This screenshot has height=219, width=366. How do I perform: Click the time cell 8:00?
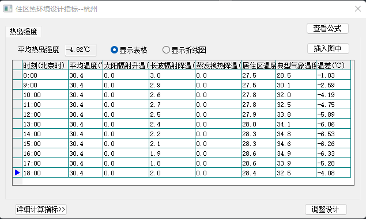46,75
